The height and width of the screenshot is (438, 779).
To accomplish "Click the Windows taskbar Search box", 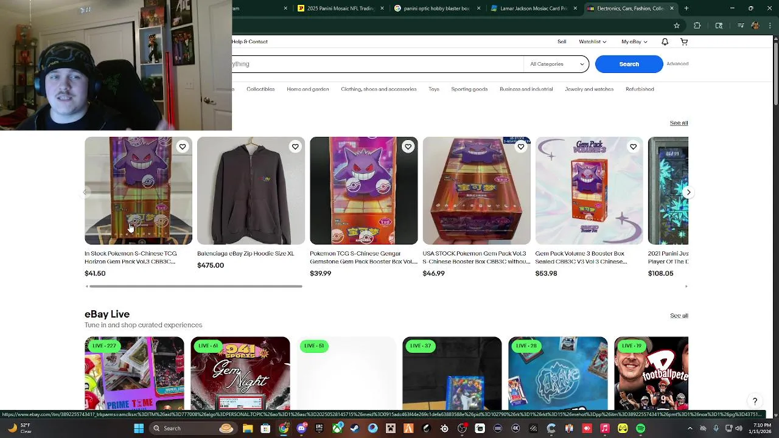I will point(193,428).
